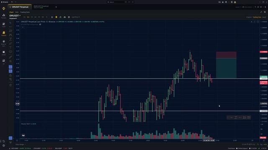The height and width of the screenshot is (150, 268).
Task: Click the Binance logo in the sidebar
Action: click(4, 8)
